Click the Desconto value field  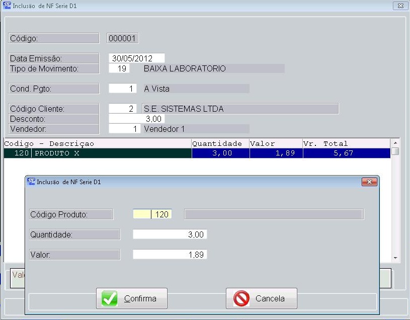[136, 119]
